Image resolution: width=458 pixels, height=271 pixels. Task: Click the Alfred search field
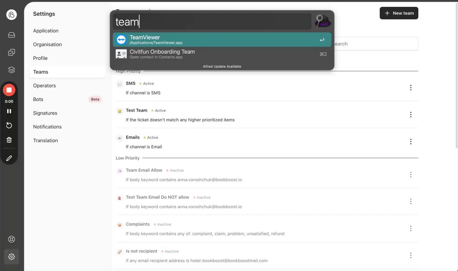(212, 21)
